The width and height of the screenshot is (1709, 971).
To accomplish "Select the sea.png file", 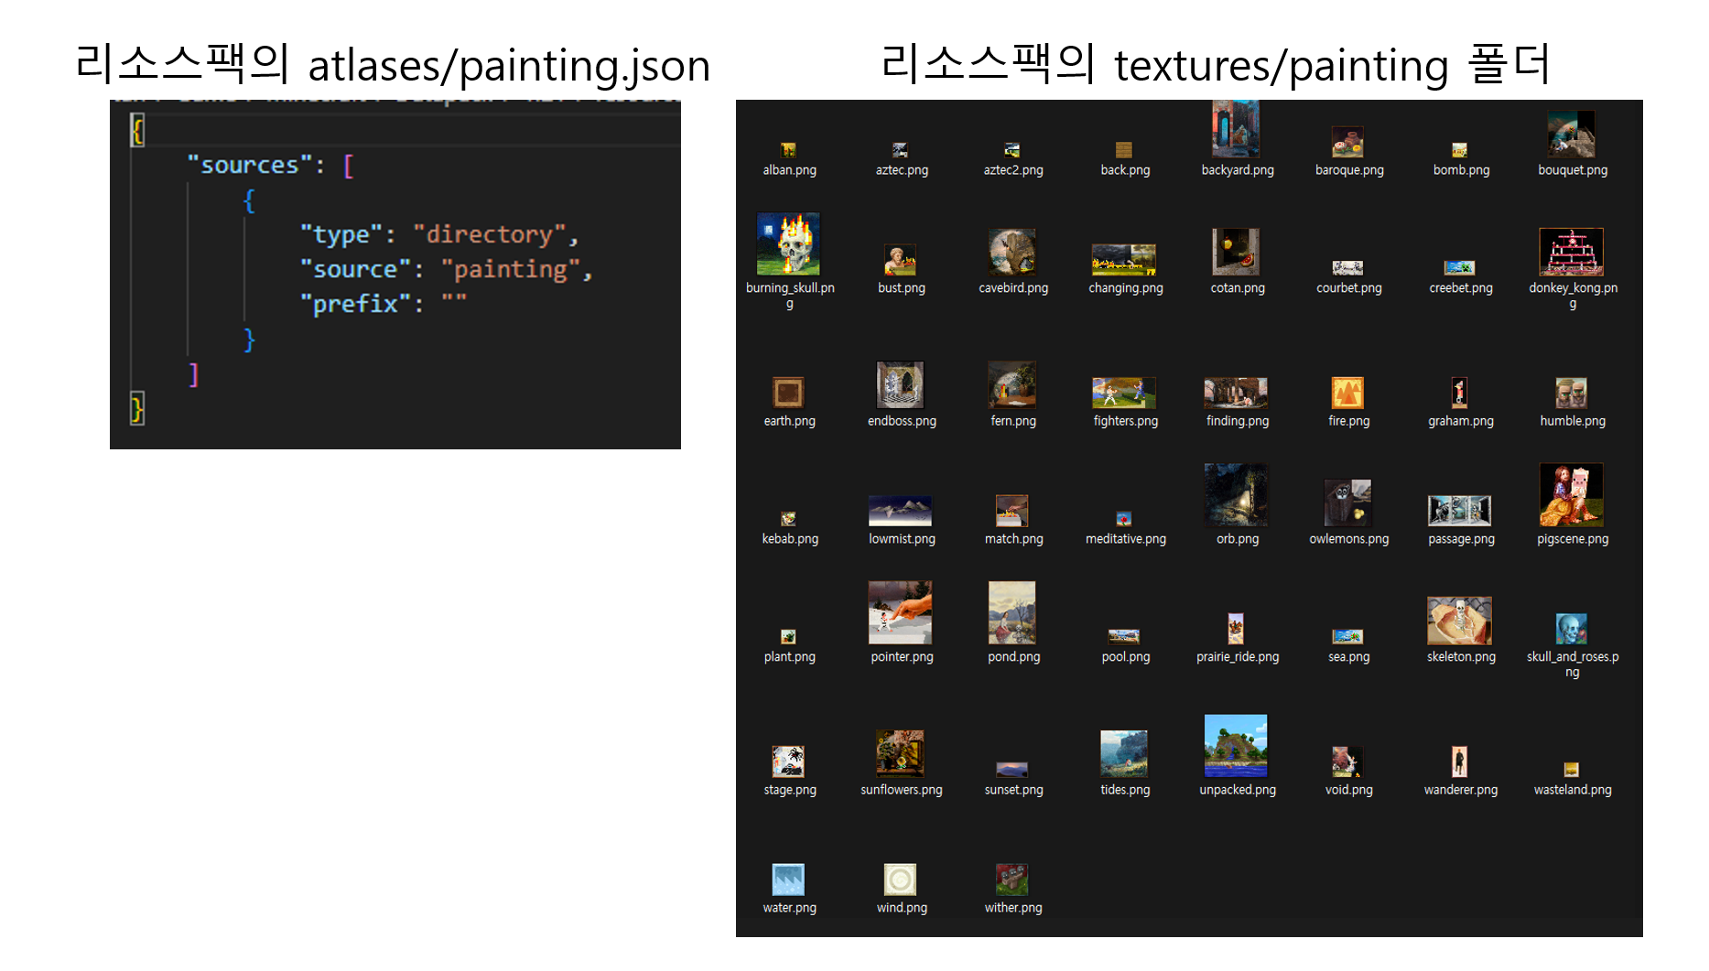I will click(x=1347, y=637).
